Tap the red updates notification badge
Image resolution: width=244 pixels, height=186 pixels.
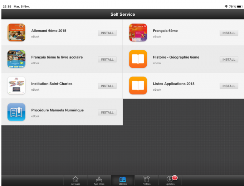[x=175, y=178]
